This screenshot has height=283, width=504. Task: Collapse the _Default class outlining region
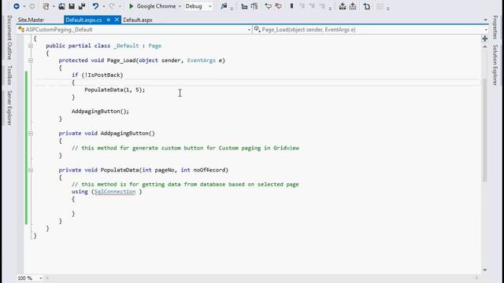(x=31, y=46)
